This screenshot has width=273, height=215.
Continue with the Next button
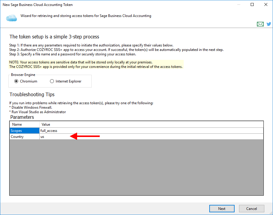click(222, 208)
